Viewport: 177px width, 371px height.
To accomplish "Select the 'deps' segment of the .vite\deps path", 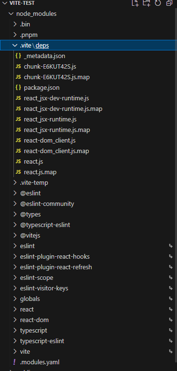I will [42, 46].
